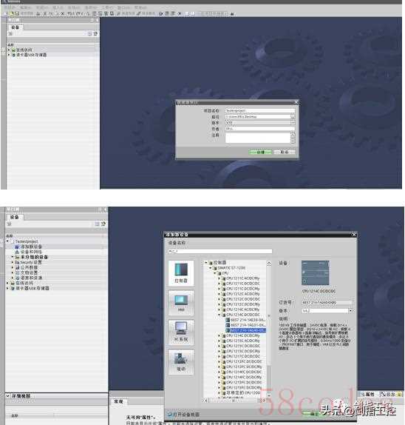This screenshot has height=425, width=405.
Task: Click the 项目名称 project name input field
Action: pos(260,110)
